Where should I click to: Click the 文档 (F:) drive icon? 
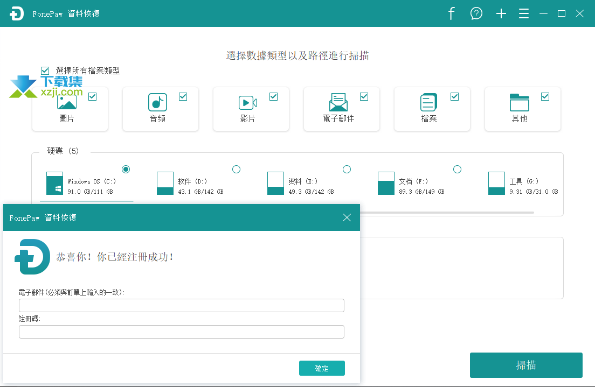[386, 183]
